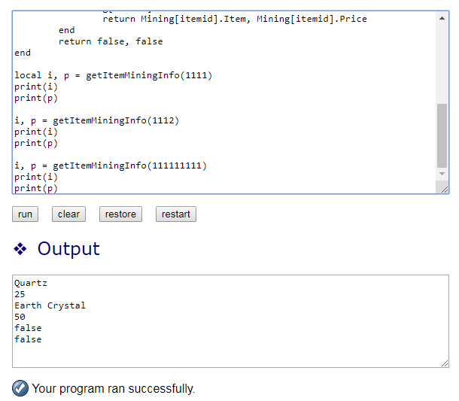The width and height of the screenshot is (459, 401).
Task: Click the blue checkmark success icon
Action: coord(20,388)
